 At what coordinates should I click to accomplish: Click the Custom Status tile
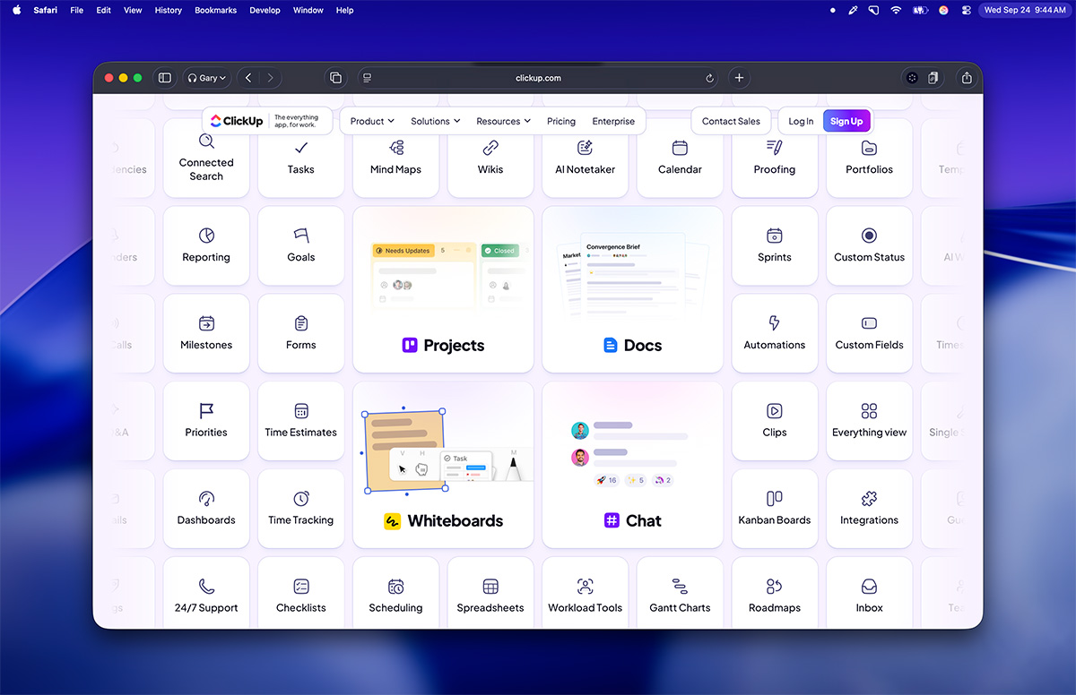pyautogui.click(x=870, y=246)
